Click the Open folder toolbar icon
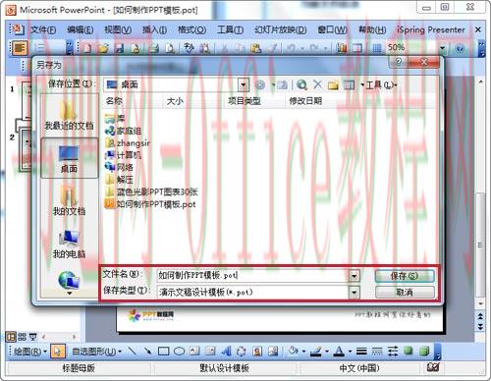Image resolution: width=491 pixels, height=381 pixels. pos(103,48)
